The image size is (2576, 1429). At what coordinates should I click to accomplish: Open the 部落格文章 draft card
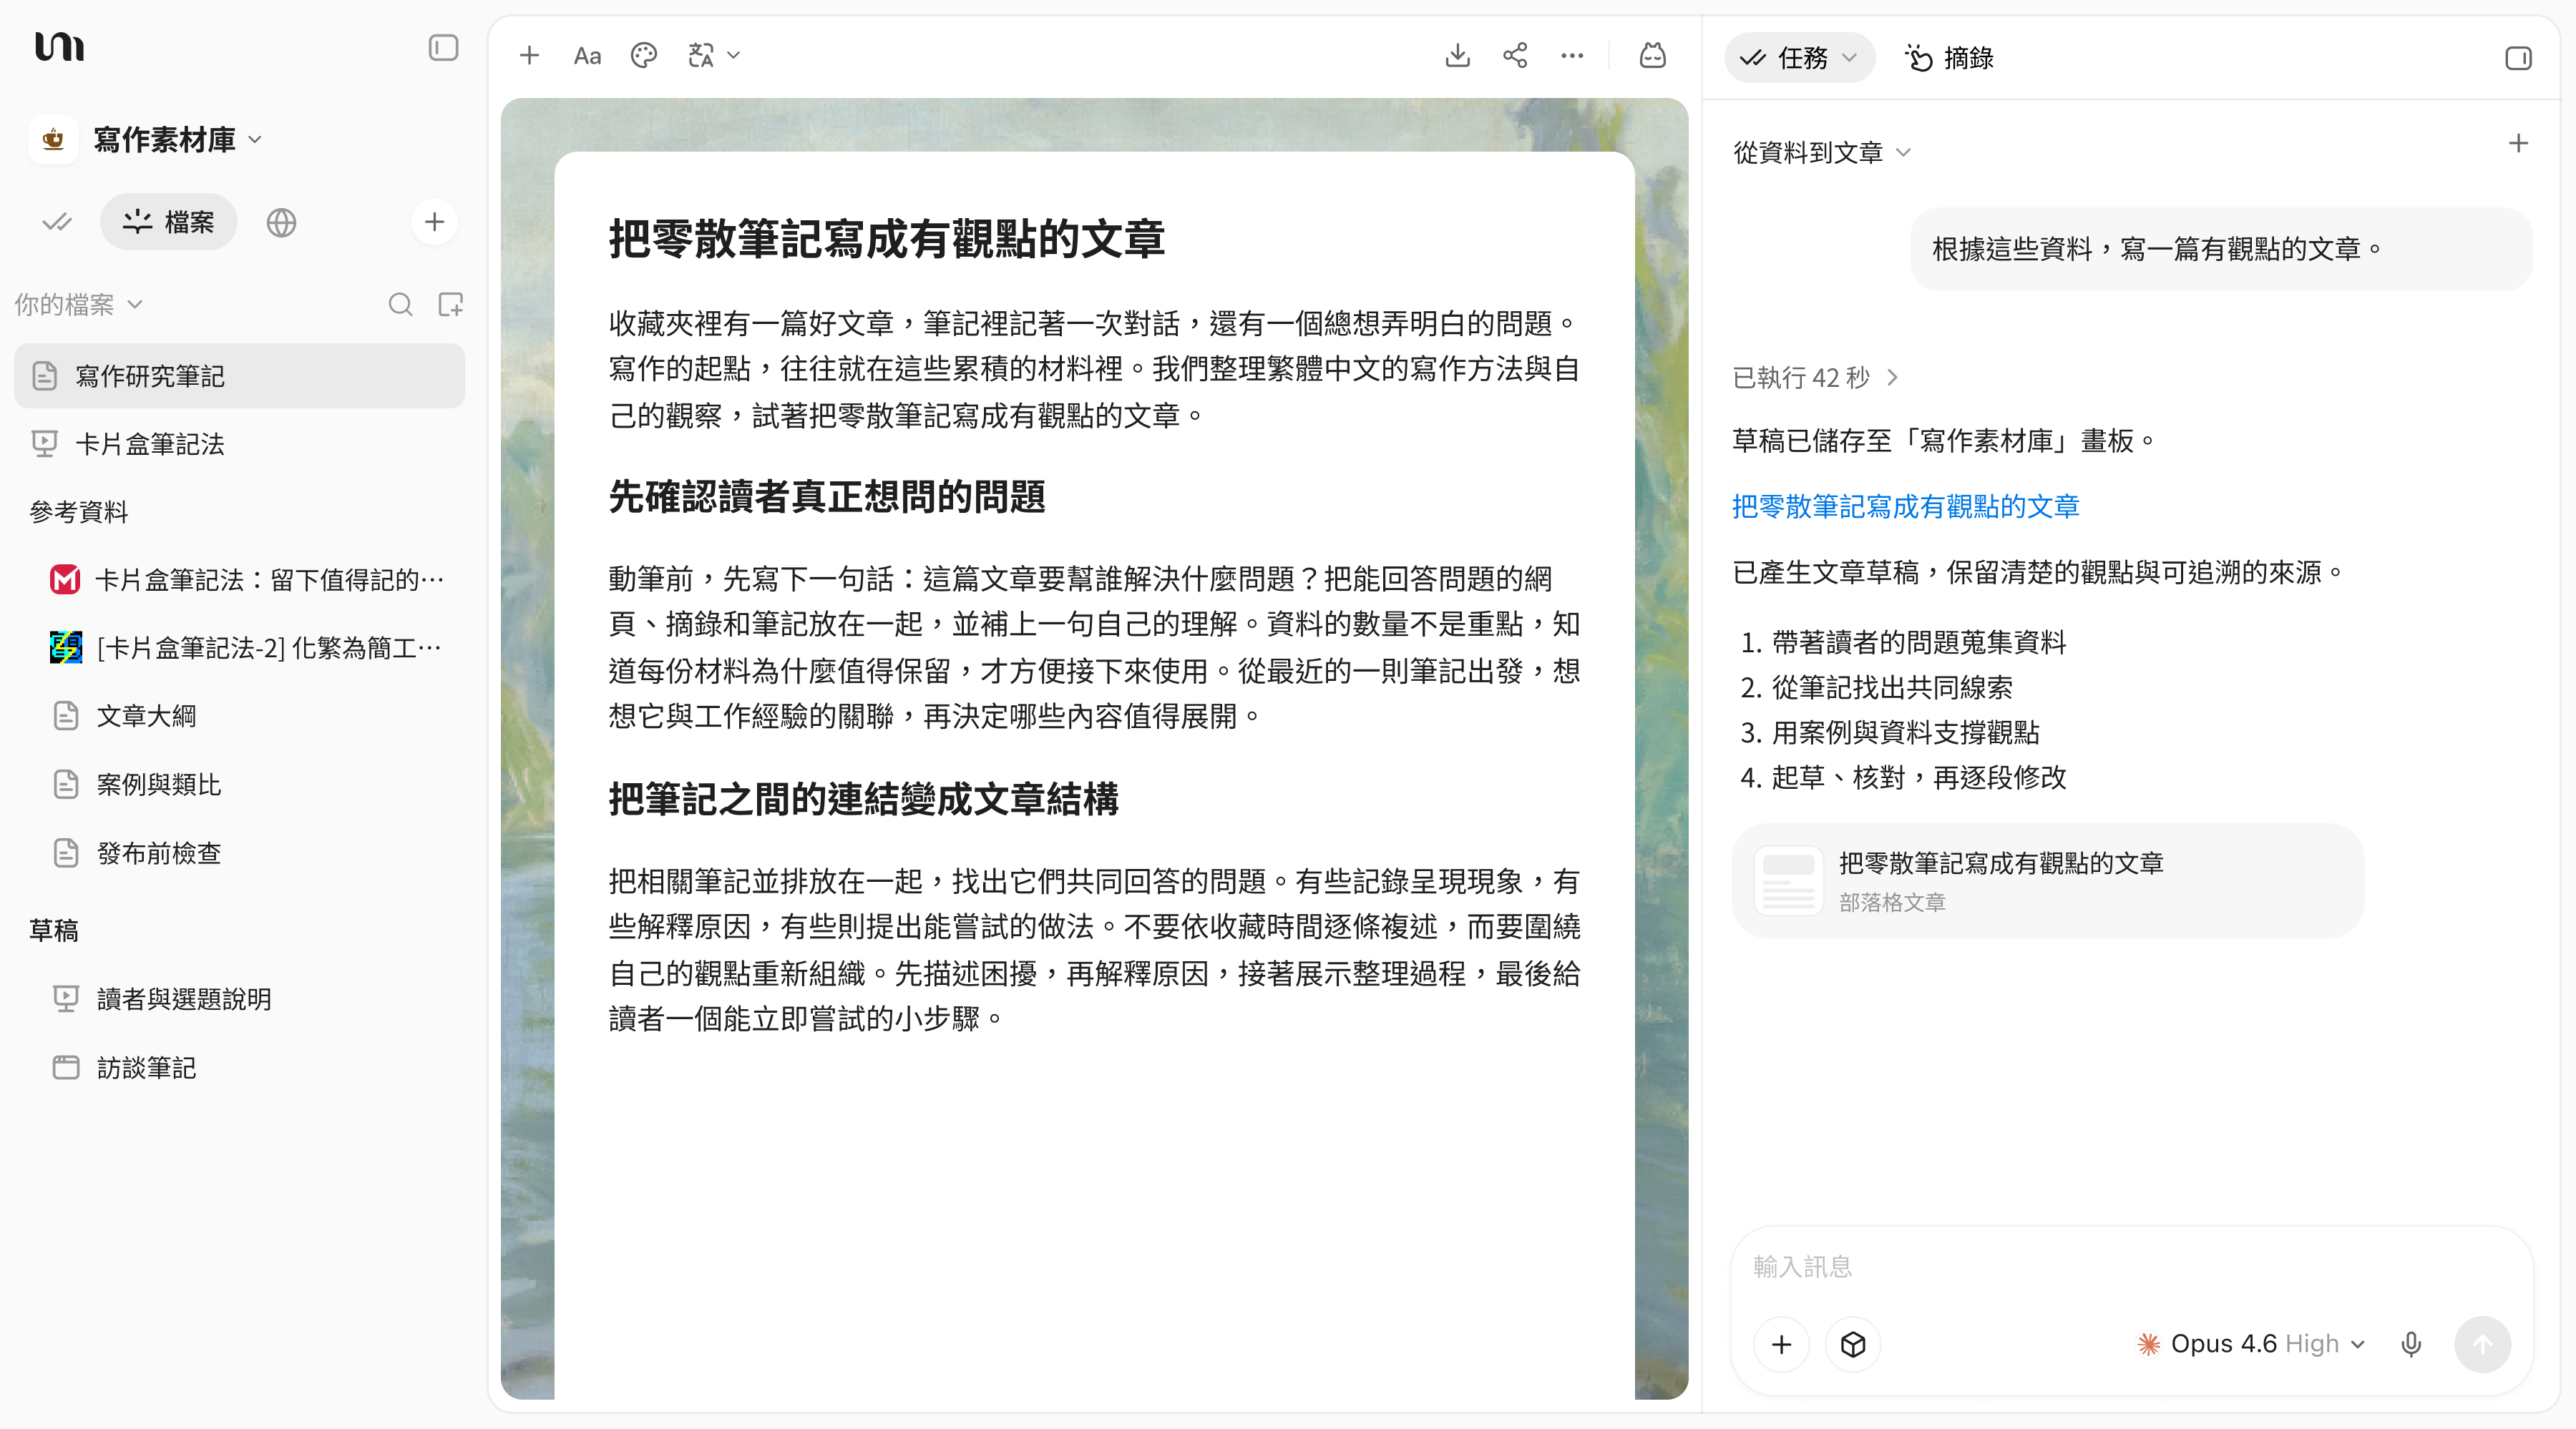click(x=2047, y=880)
